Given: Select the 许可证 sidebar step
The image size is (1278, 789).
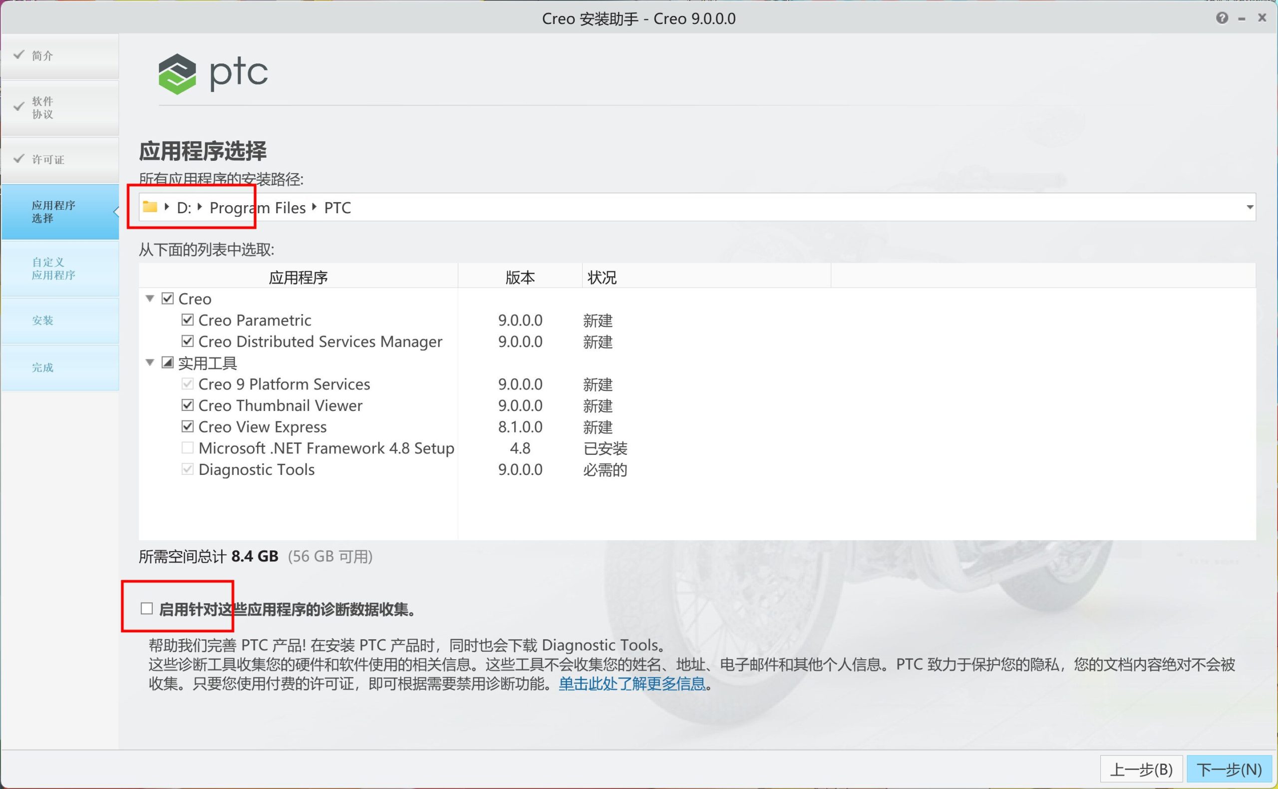Looking at the screenshot, I should click(48, 159).
